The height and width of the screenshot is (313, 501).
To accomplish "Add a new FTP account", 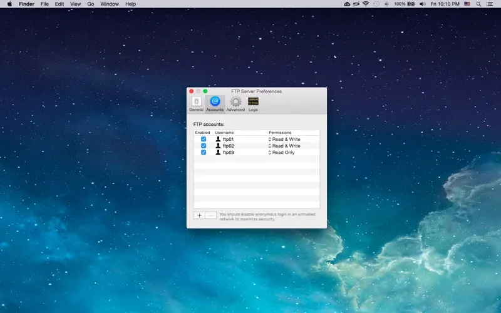I will pyautogui.click(x=199, y=215).
